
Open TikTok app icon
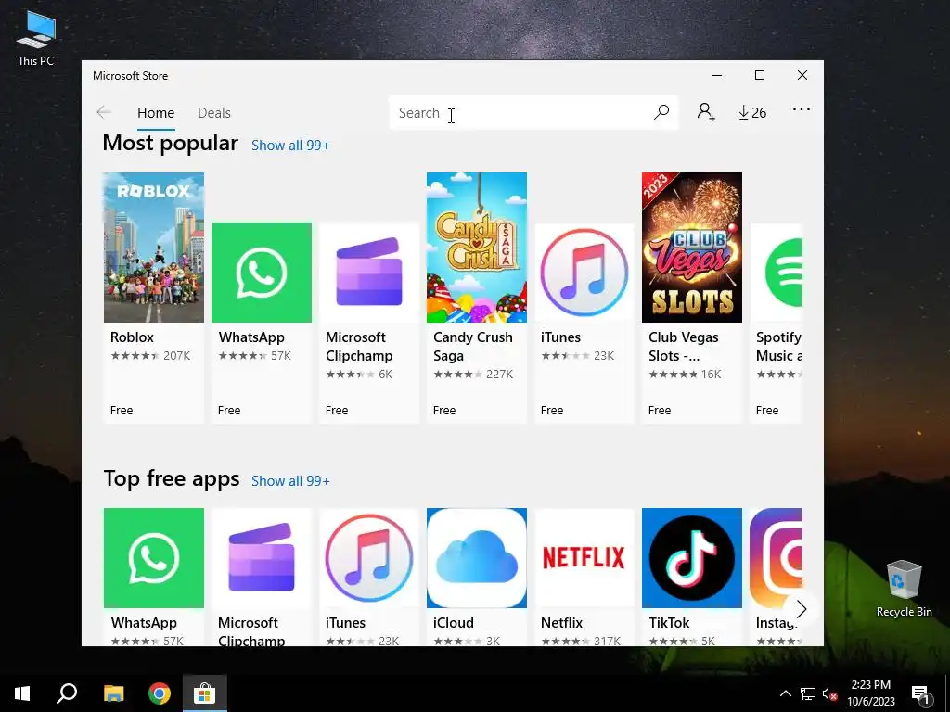pos(692,557)
